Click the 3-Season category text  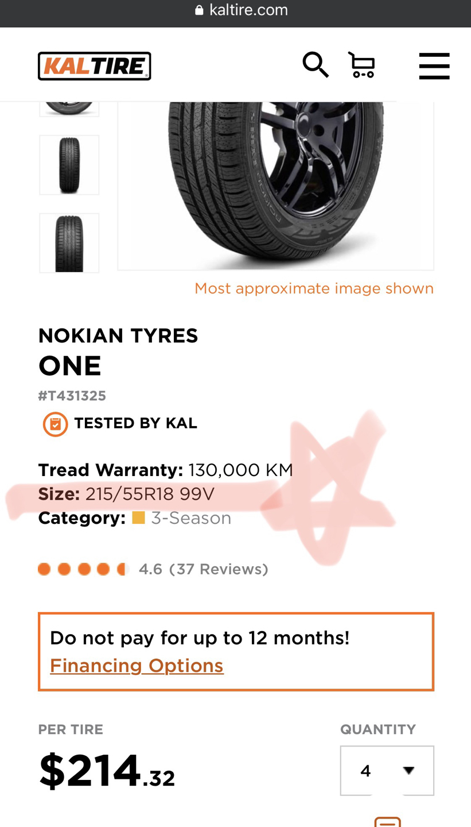[x=191, y=518]
